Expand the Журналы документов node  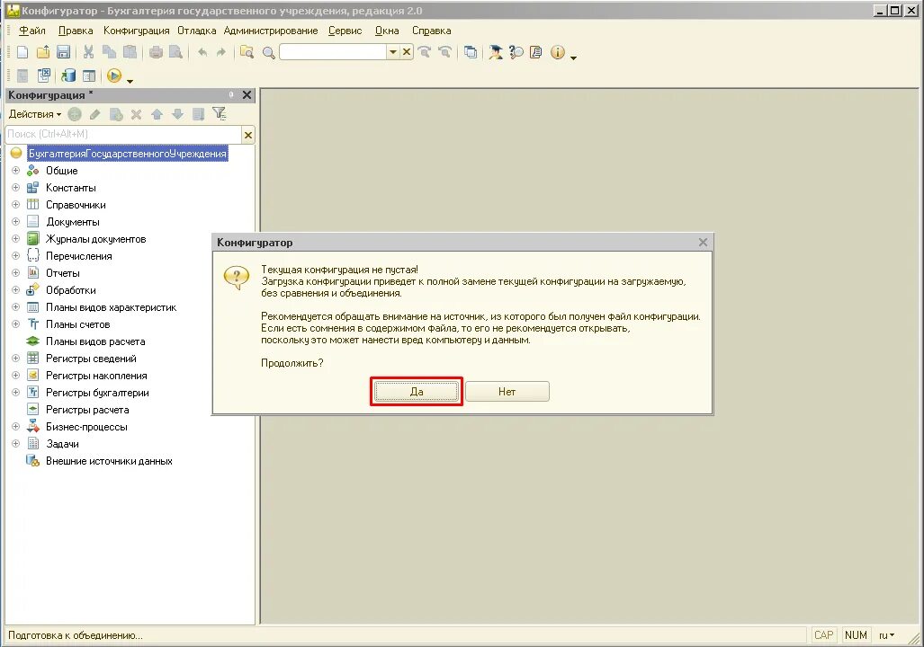[x=16, y=239]
